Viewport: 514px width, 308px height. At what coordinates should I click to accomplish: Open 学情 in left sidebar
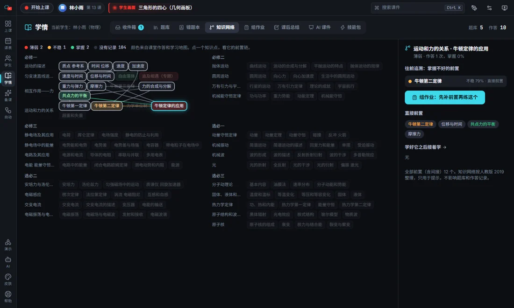click(x=8, y=78)
